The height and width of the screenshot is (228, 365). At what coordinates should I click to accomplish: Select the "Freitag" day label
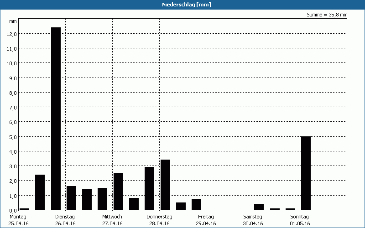206,217
